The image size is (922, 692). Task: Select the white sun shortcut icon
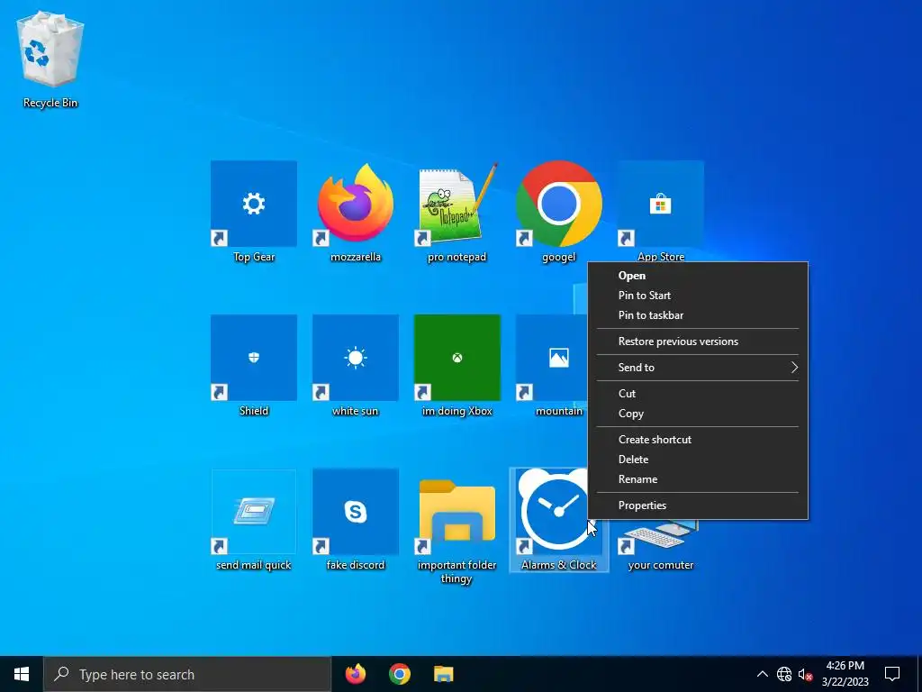click(x=355, y=358)
